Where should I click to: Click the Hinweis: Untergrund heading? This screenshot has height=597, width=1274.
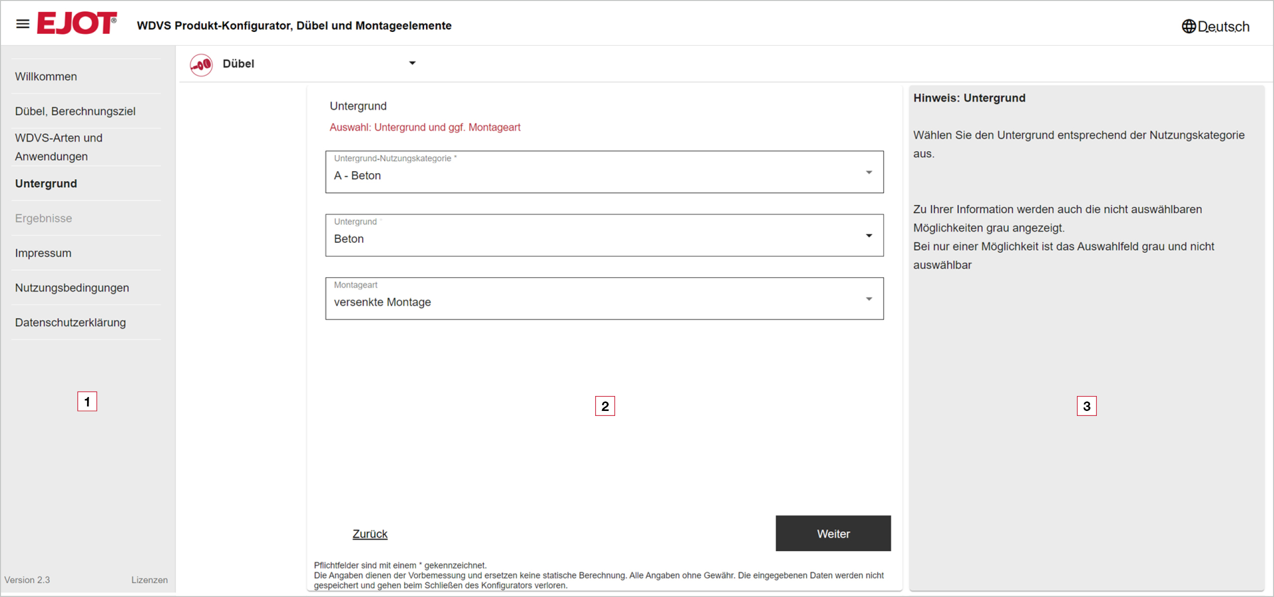[969, 98]
